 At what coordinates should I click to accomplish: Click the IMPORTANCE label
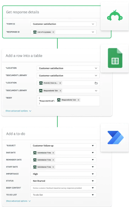pyautogui.click(x=12, y=174)
